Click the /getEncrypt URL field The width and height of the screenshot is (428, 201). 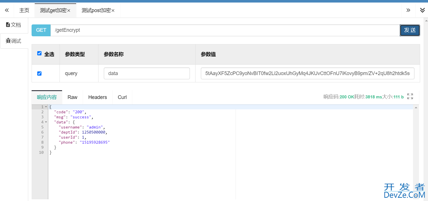225,30
